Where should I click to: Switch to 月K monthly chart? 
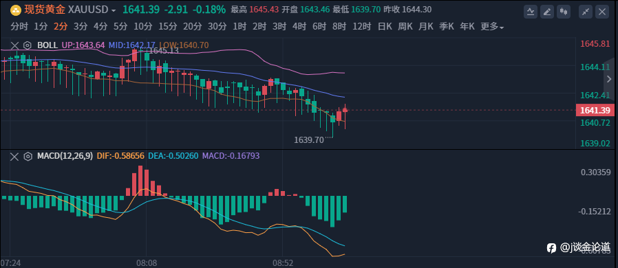pyautogui.click(x=426, y=27)
